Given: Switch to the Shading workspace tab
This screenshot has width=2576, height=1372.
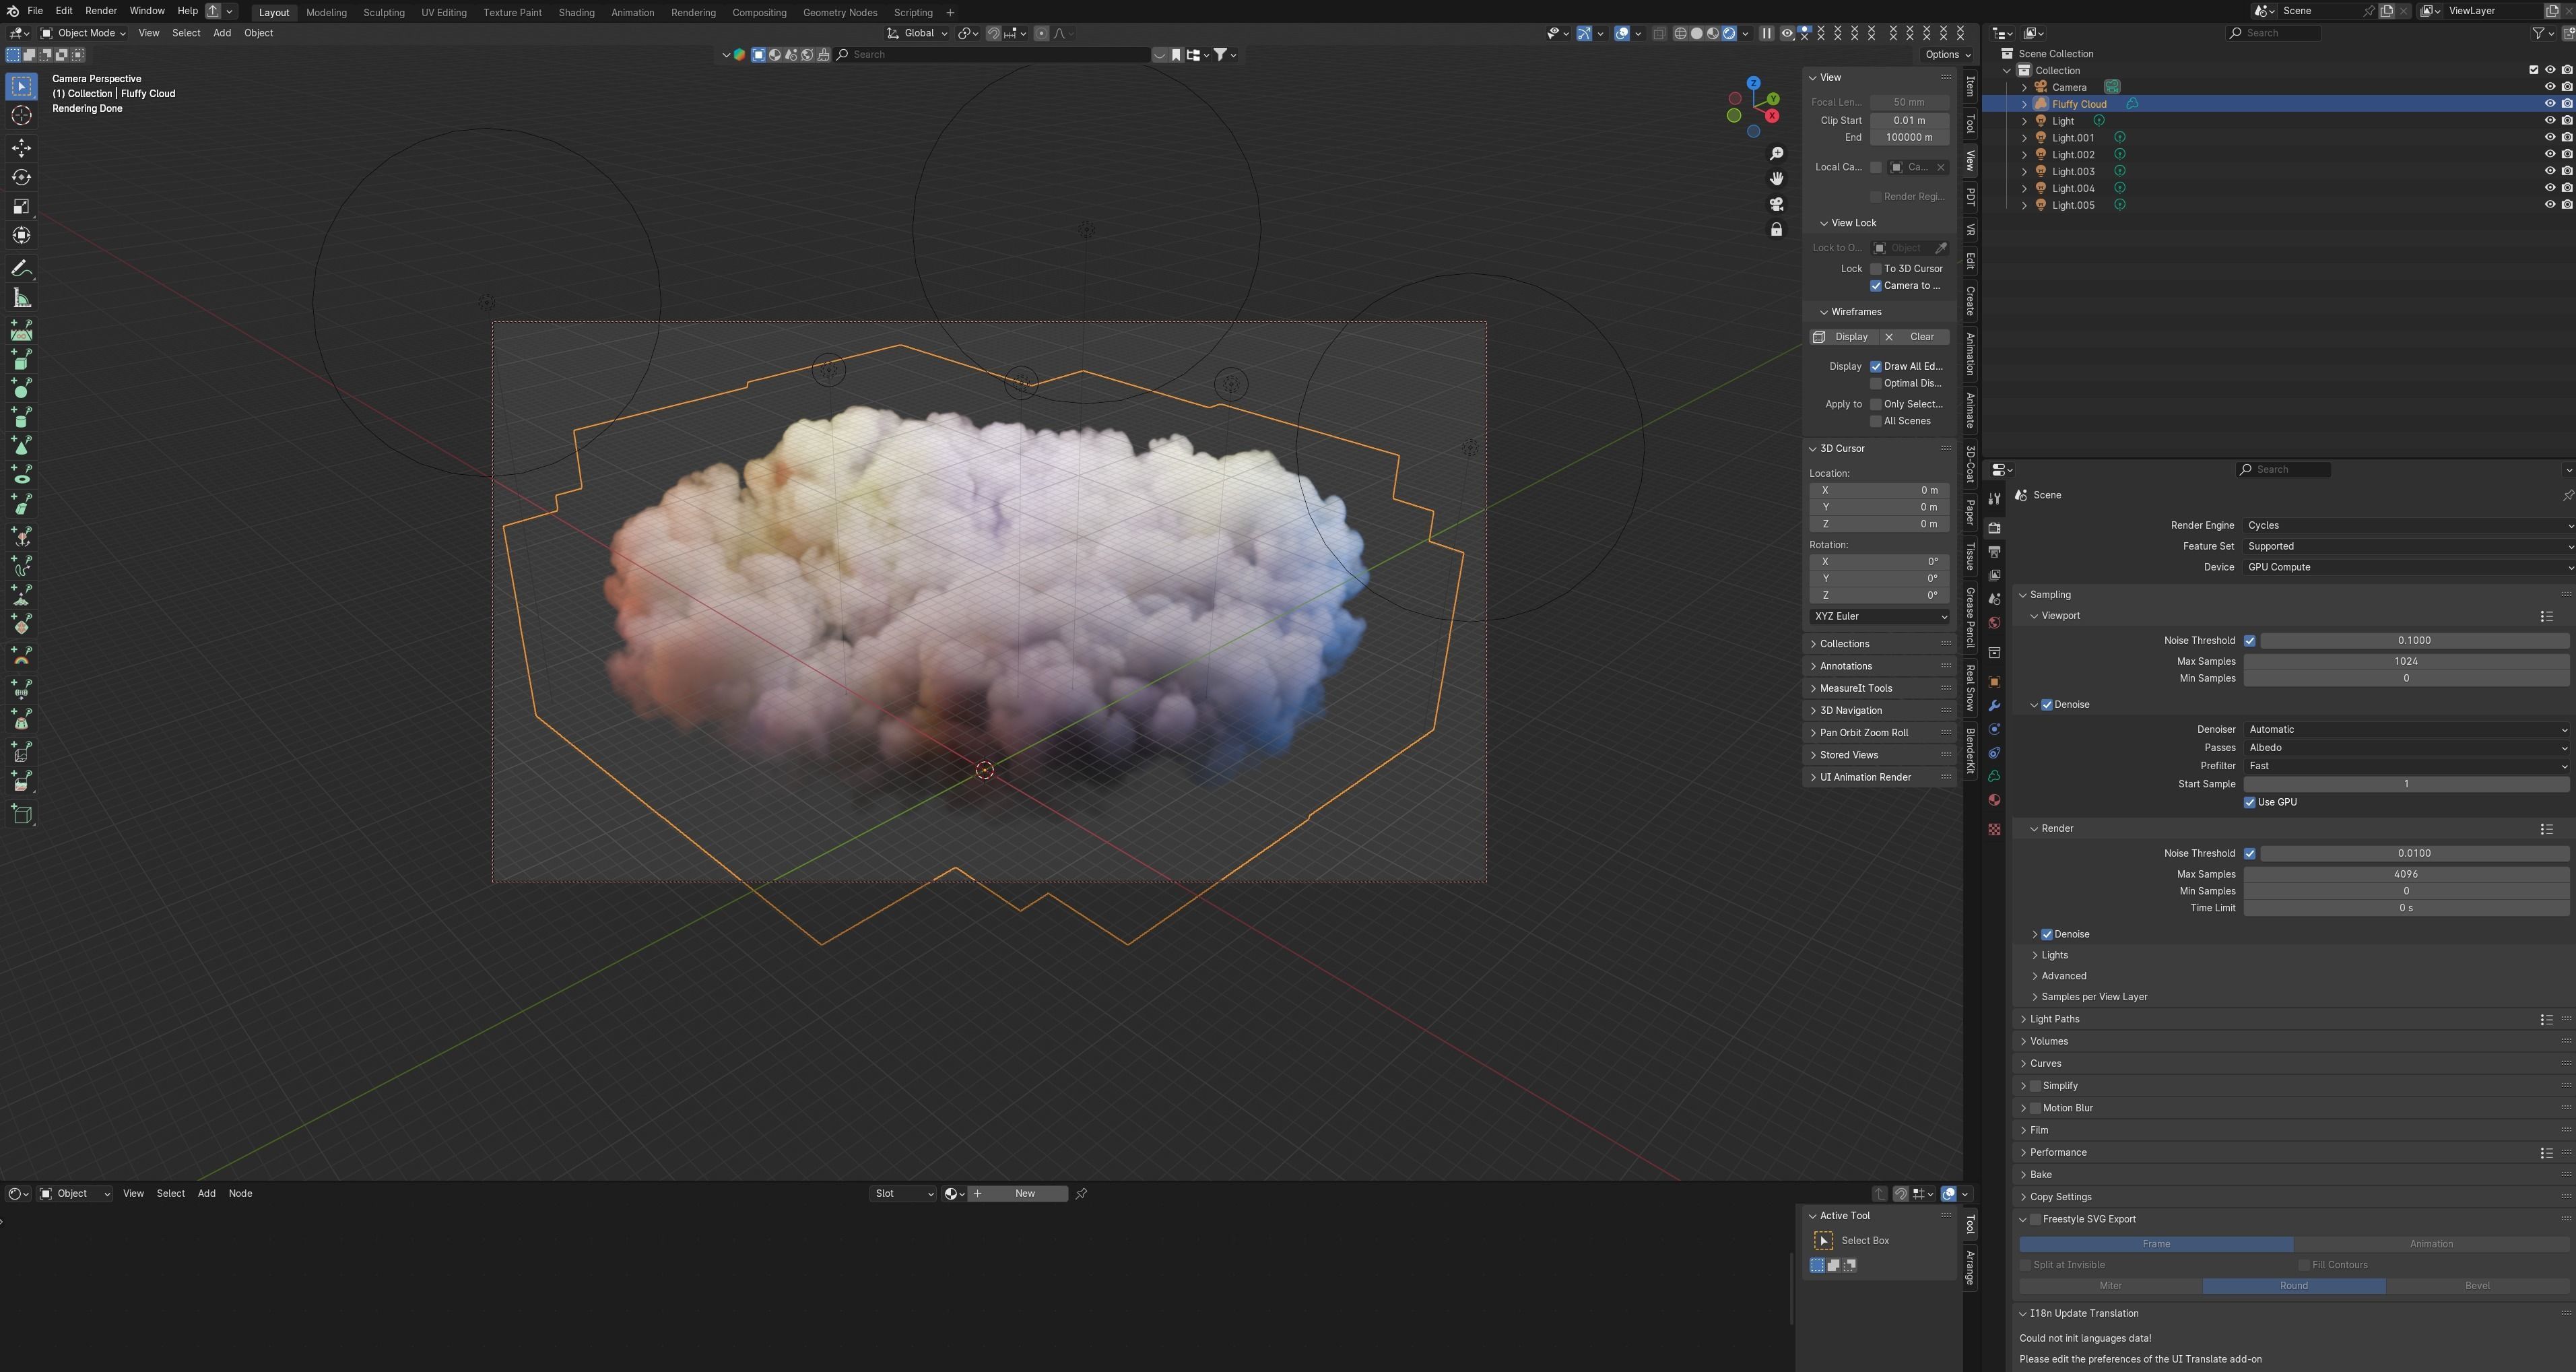Looking at the screenshot, I should pos(576,12).
